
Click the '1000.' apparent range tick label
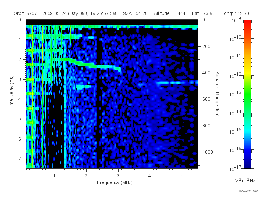208,152
